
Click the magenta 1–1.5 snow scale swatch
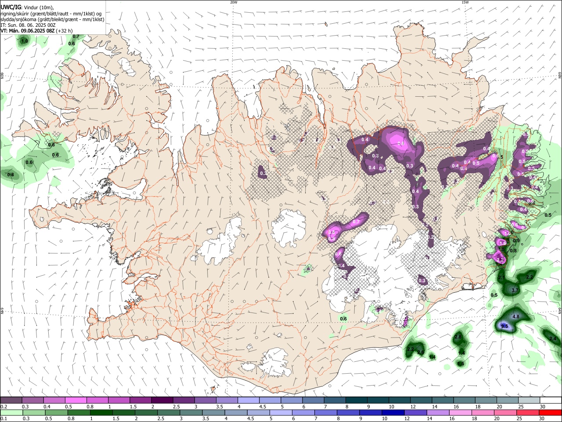(x=119, y=400)
